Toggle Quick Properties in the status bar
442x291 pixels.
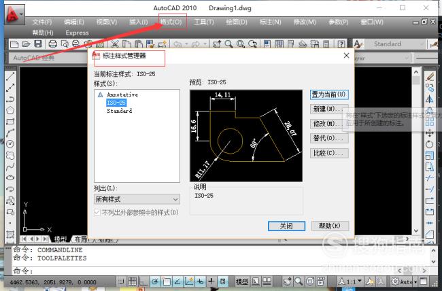pyautogui.click(x=222, y=281)
